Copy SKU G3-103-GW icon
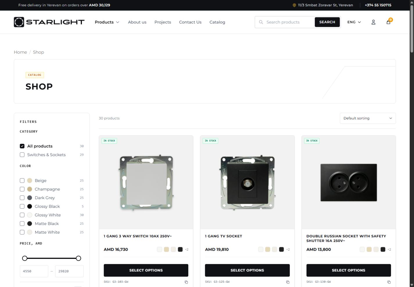The width and height of the screenshot is (414, 287). (186, 282)
